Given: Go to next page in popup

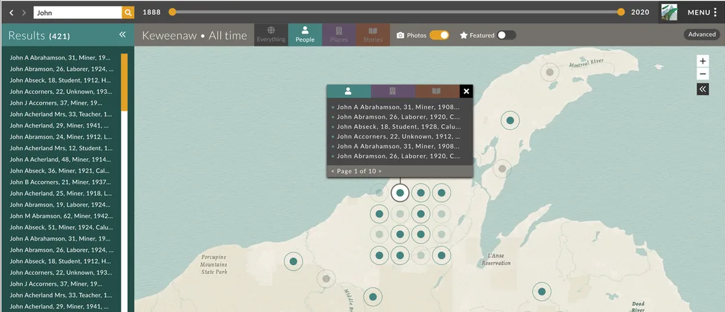Looking at the screenshot, I should (380, 171).
